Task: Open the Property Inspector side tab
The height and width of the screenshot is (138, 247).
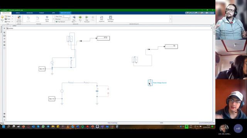Action: pos(214,30)
